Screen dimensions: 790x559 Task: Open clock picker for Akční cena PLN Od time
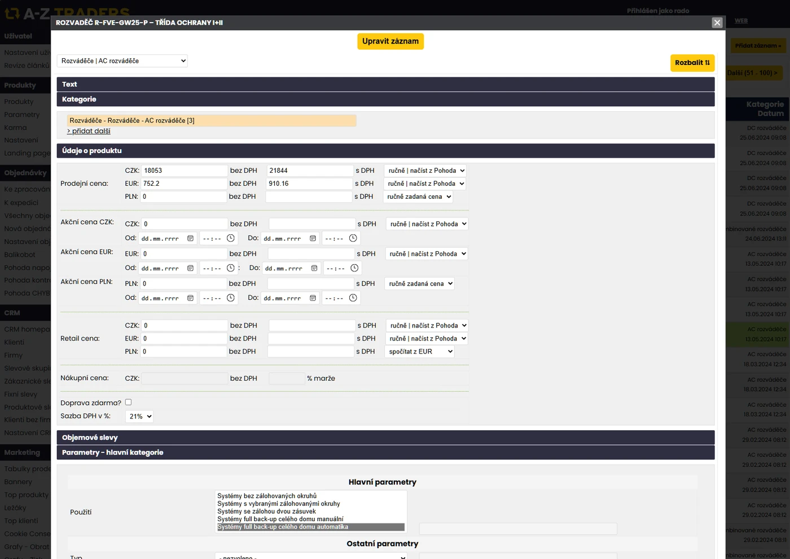[x=231, y=298]
